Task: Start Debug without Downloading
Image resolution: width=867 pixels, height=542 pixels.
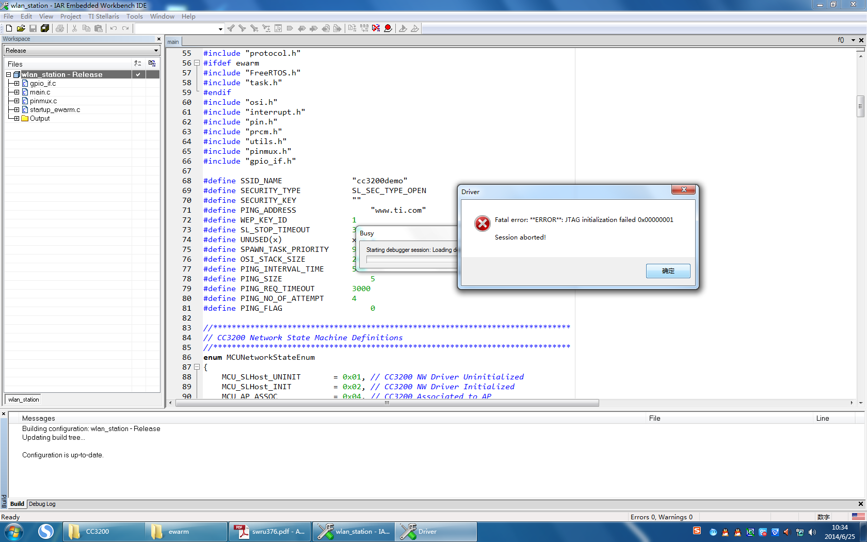Action: 415,28
